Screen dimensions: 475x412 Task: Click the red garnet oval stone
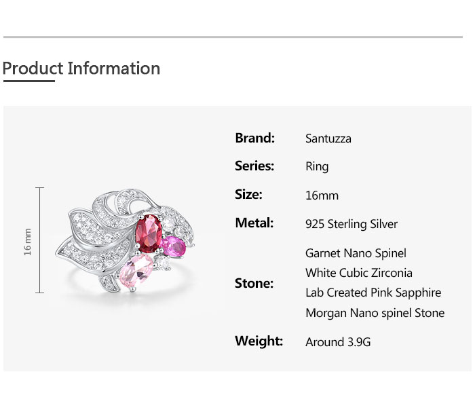(x=149, y=233)
